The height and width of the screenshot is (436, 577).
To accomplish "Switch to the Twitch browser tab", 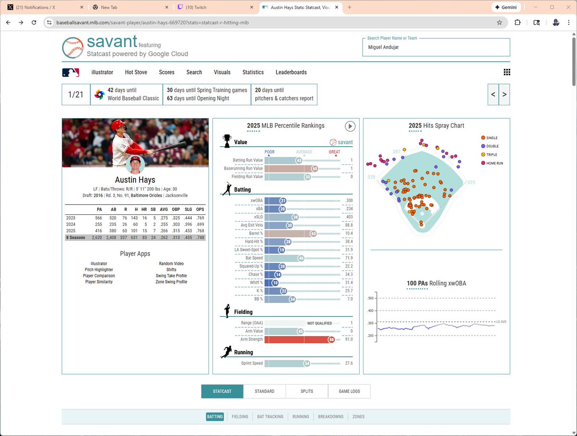I will tap(215, 7).
